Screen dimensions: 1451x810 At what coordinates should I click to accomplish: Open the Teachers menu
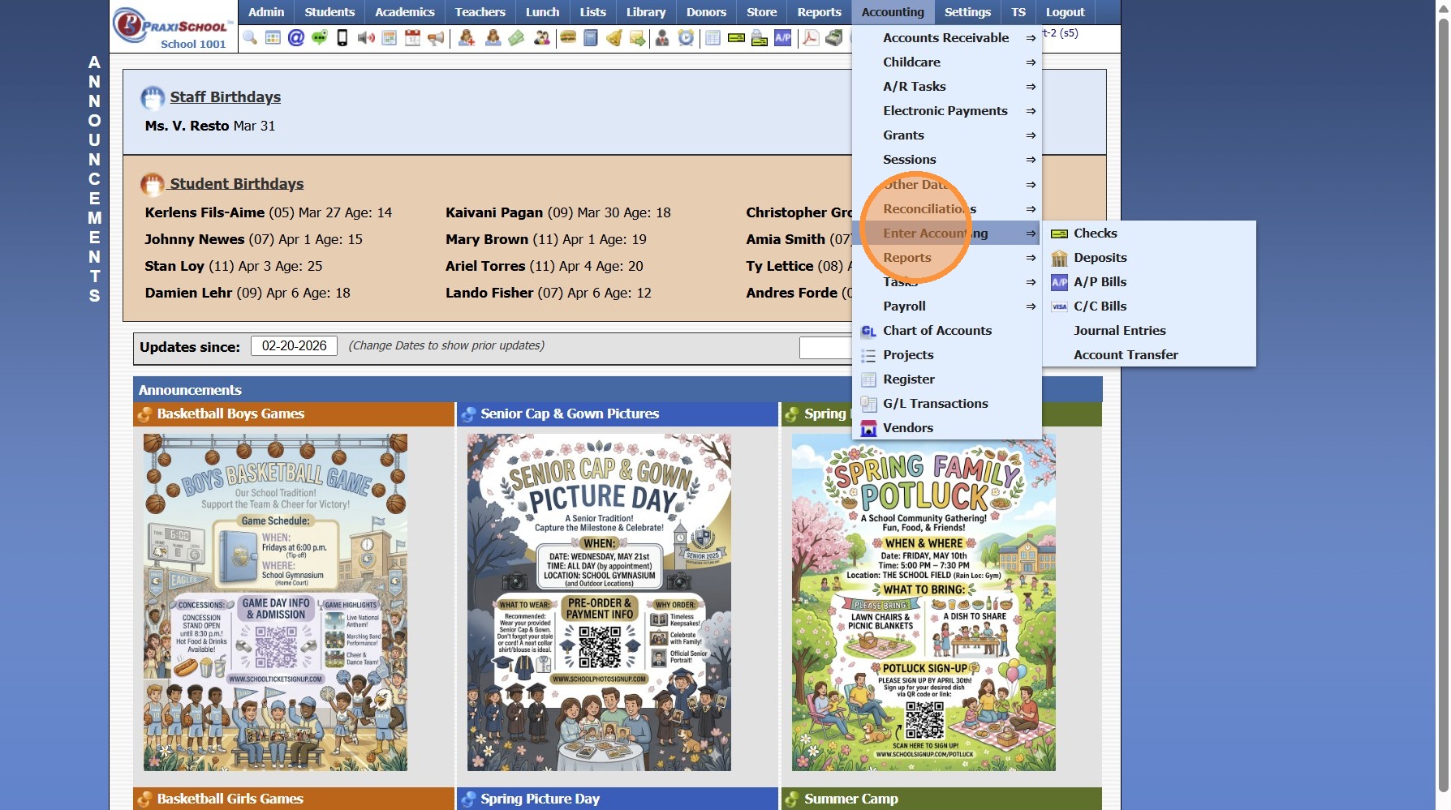480,12
